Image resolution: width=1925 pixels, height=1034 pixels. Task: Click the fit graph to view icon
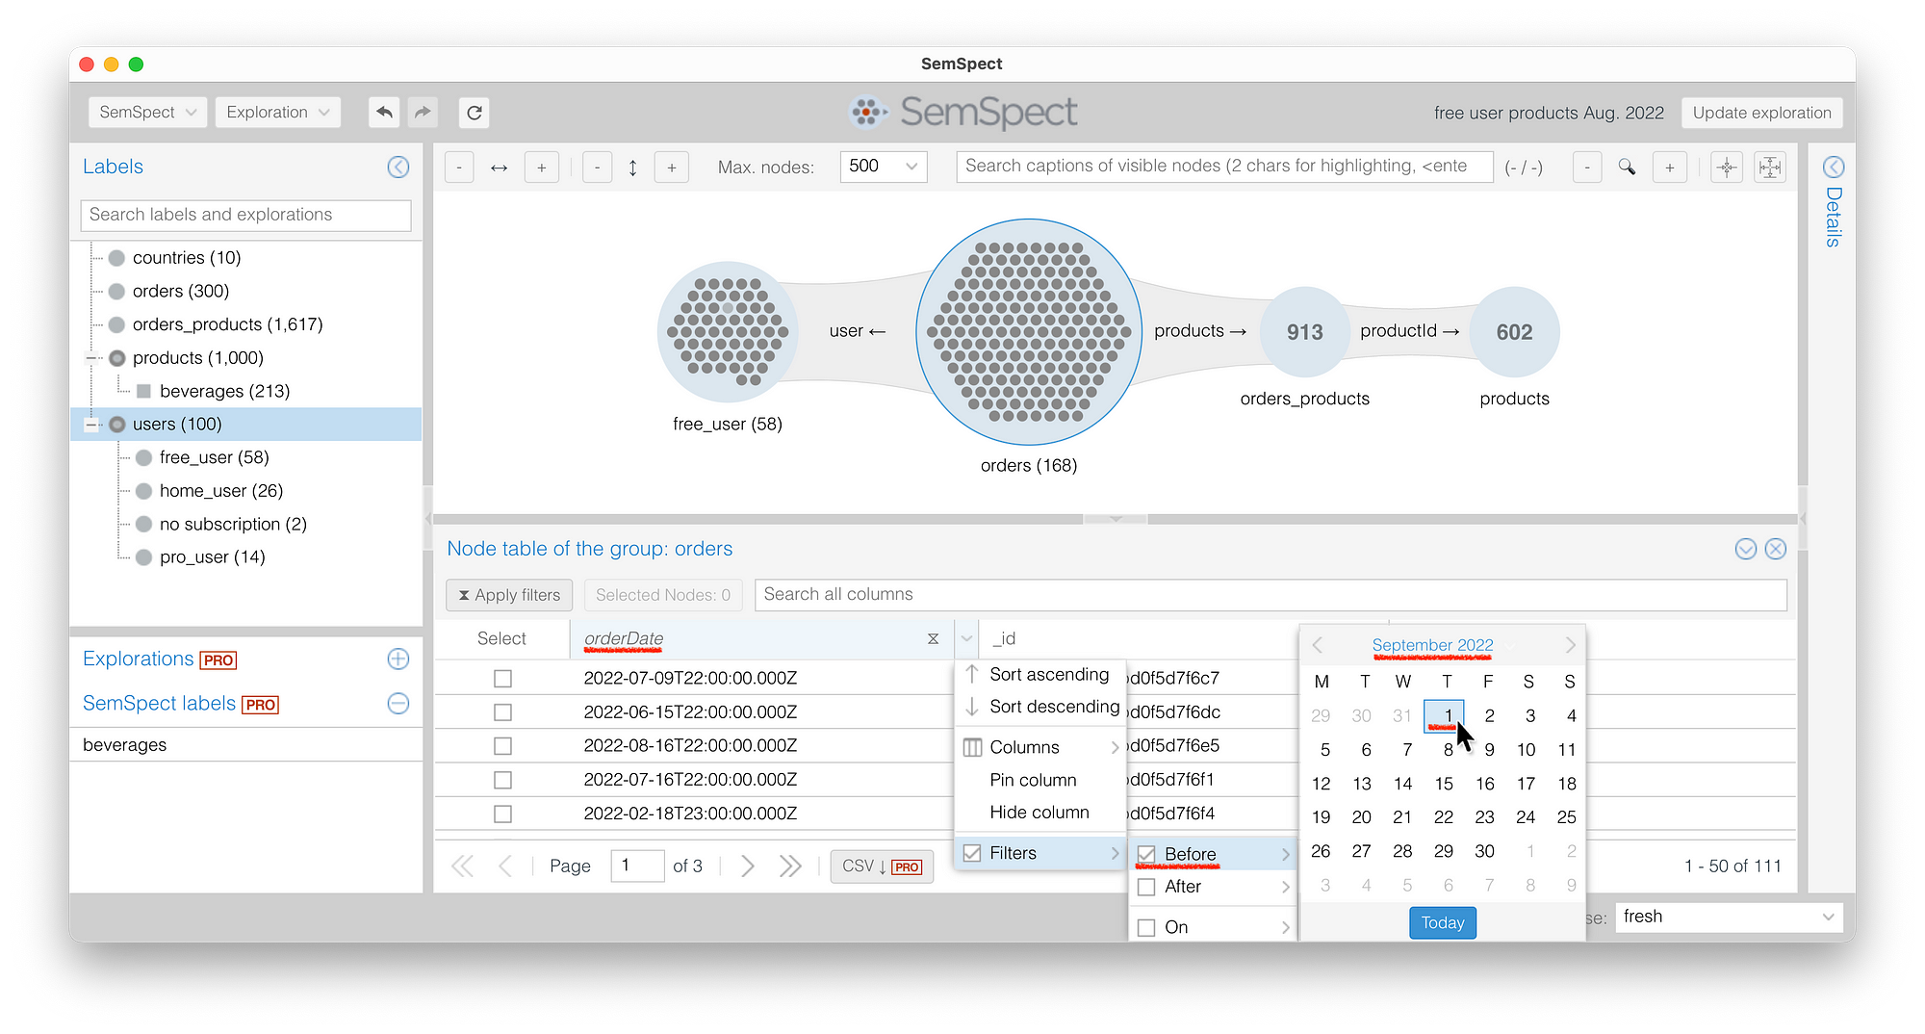click(x=1770, y=167)
